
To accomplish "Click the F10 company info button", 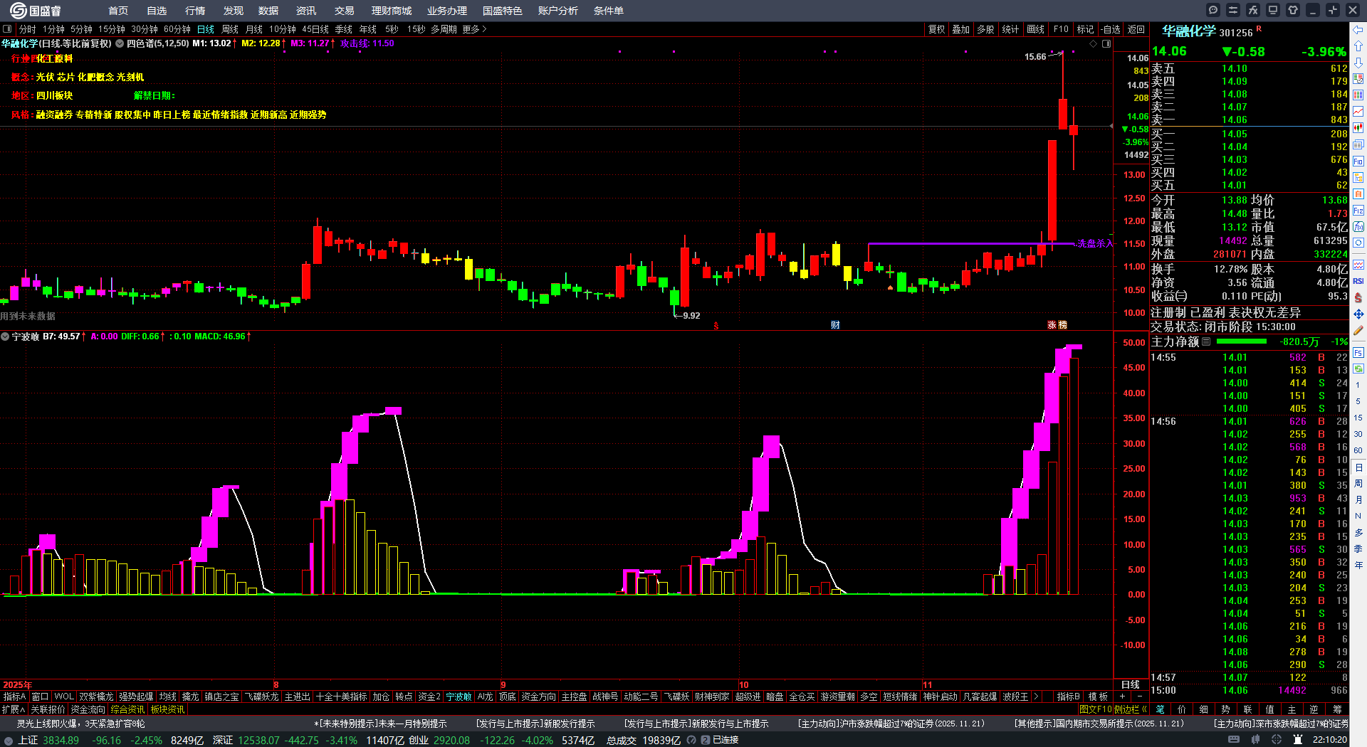I will 1061,29.
